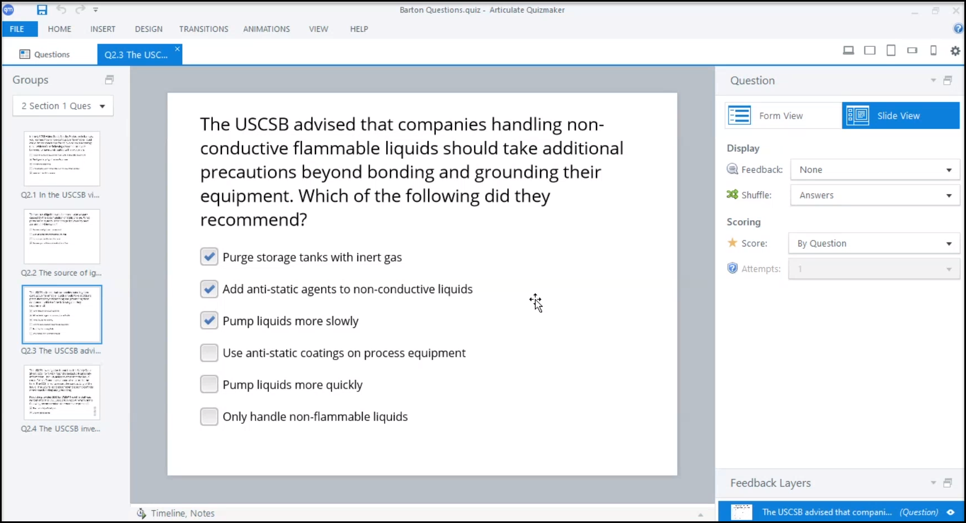966x523 pixels.
Task: Open the ANIMATIONS ribbon tab
Action: (x=266, y=29)
